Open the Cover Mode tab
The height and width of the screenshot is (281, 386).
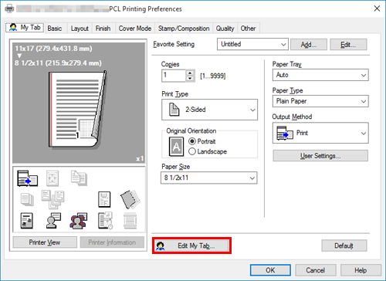point(135,29)
